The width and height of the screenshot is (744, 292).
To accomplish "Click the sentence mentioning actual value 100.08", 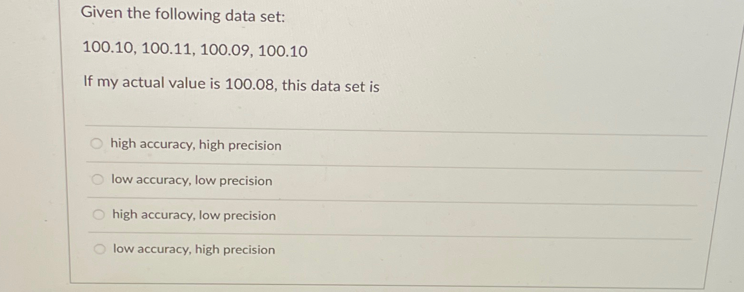I will 231,85.
